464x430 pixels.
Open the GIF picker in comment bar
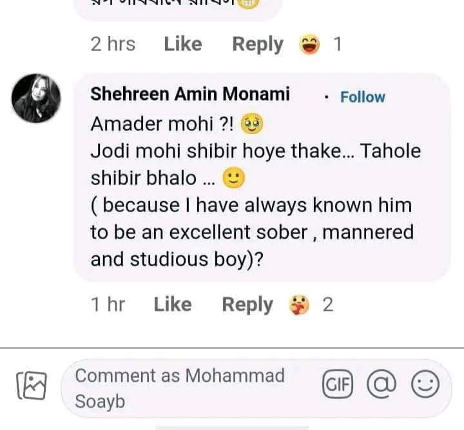(338, 385)
